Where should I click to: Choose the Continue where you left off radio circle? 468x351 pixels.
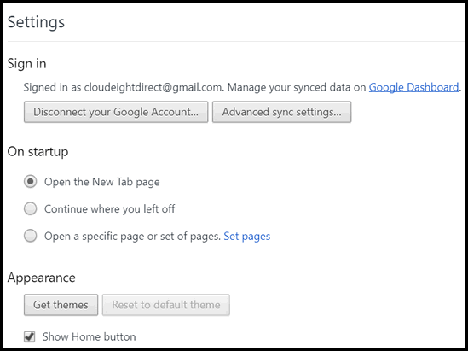31,208
